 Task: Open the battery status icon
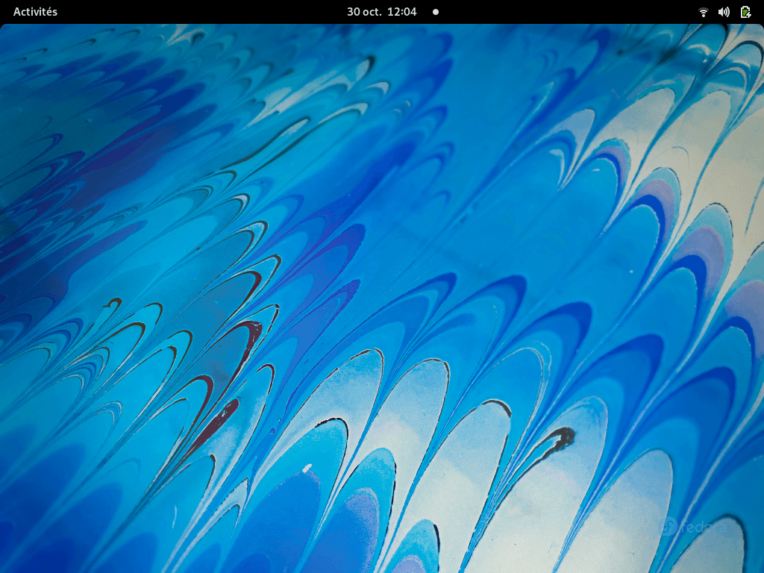745,12
